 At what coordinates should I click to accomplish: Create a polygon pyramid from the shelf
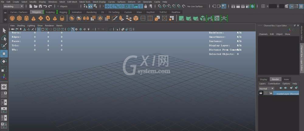pos(55,18)
